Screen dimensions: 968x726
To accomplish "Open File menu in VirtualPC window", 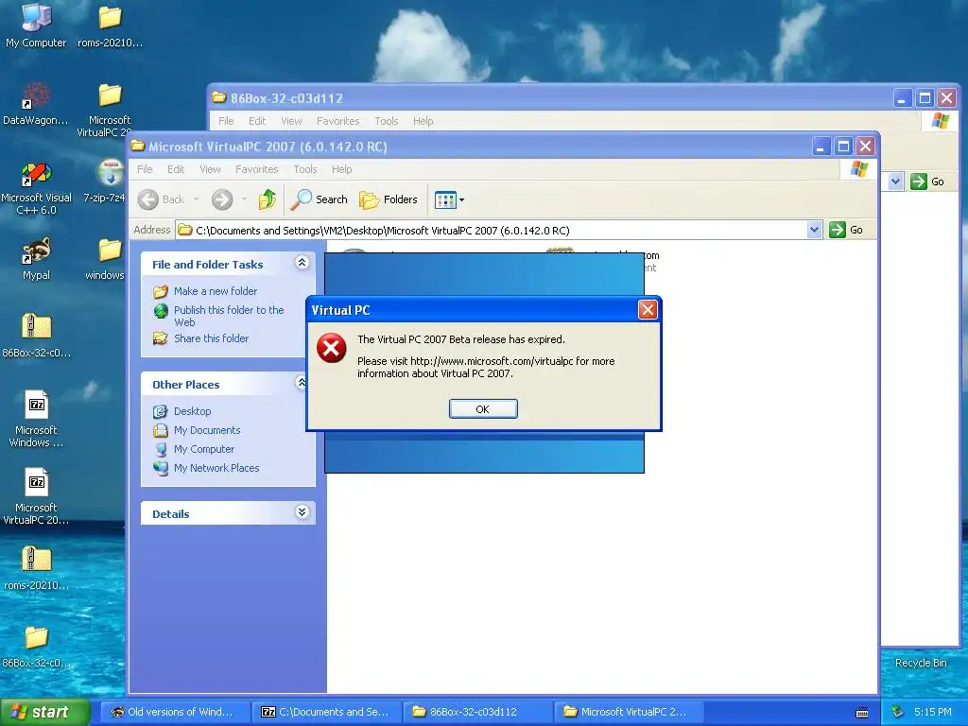I will tap(145, 169).
